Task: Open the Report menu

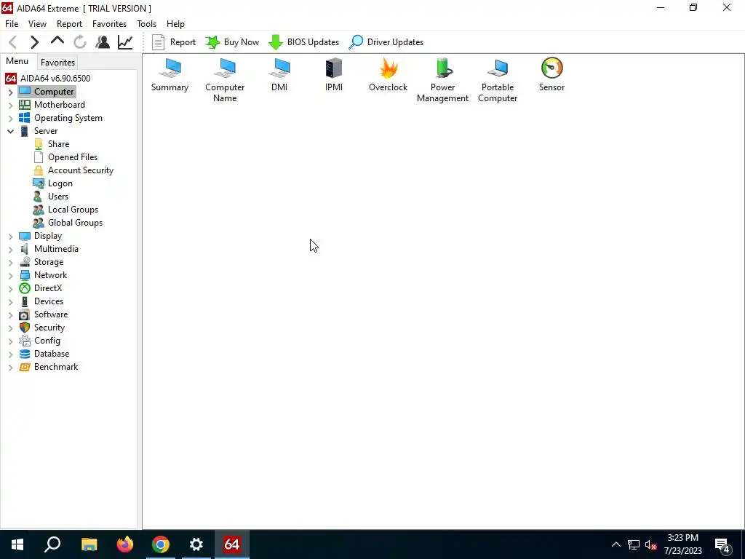Action: [x=69, y=24]
